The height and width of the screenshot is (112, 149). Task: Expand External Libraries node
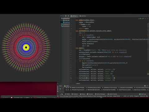[65, 24]
